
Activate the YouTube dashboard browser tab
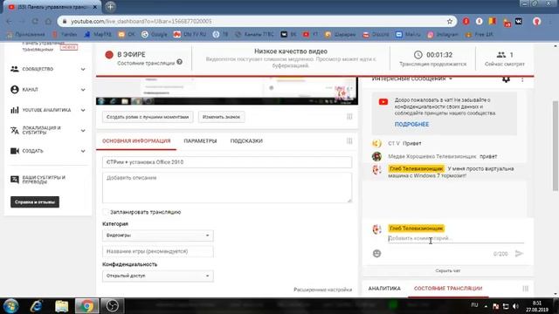coord(52,7)
